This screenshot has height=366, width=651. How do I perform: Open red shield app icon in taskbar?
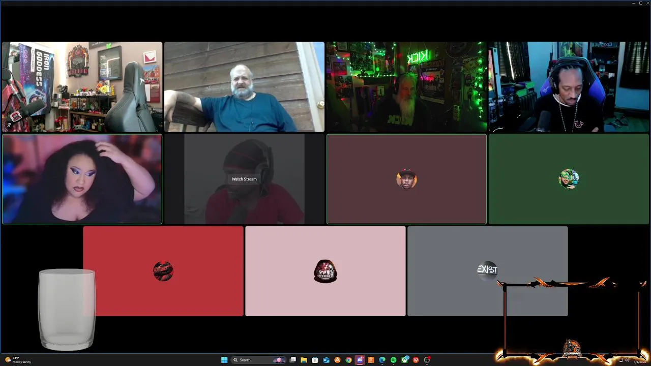pyautogui.click(x=416, y=360)
